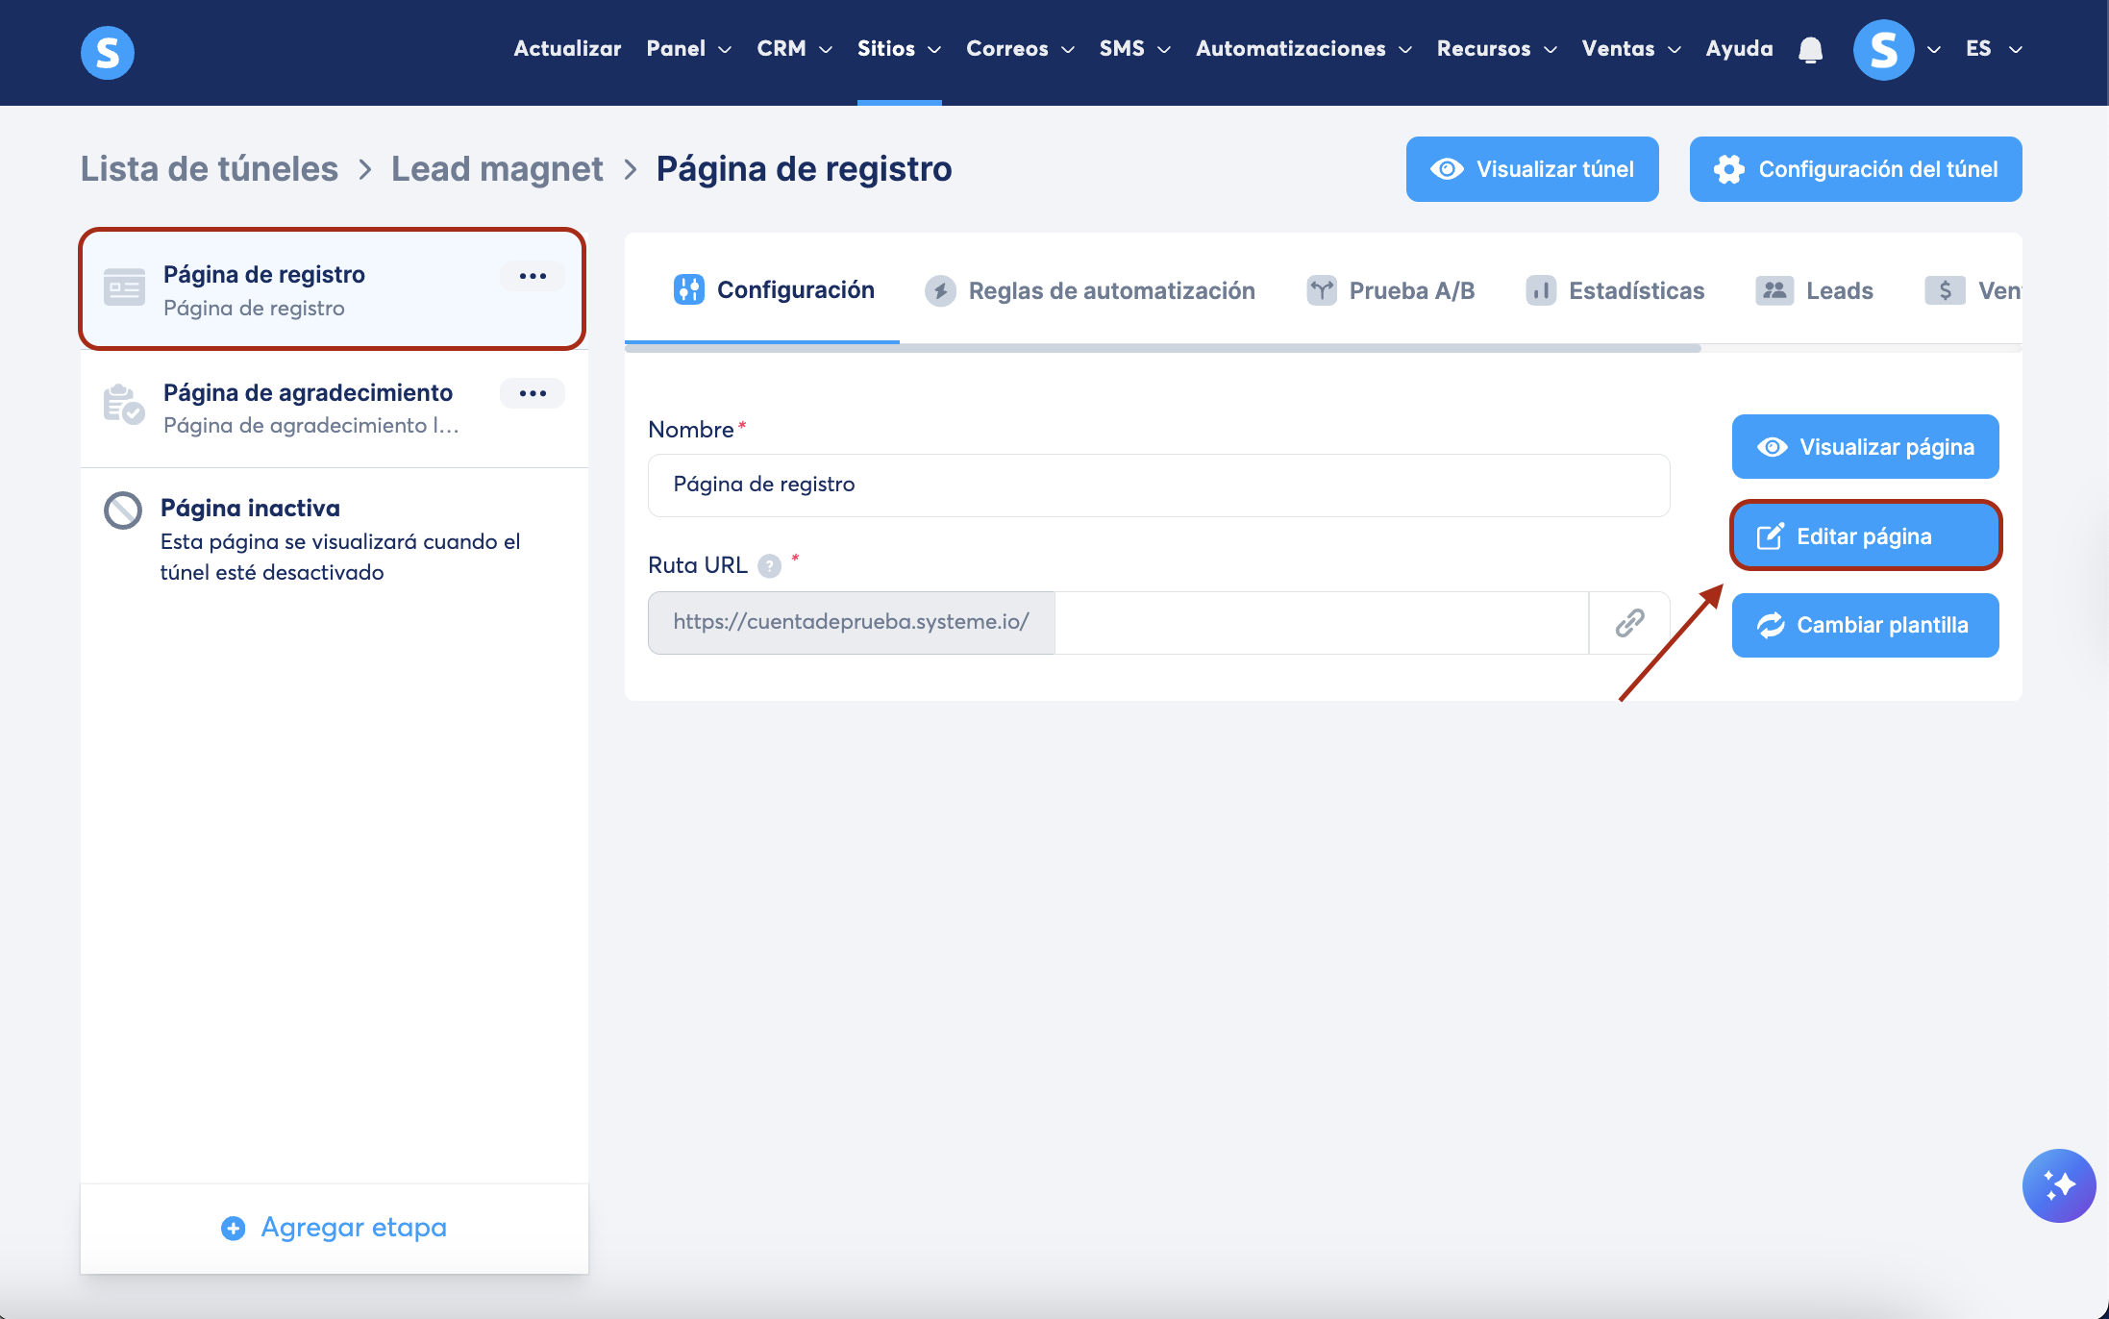Click the copy link icon next to URL field
The width and height of the screenshot is (2109, 1319).
(x=1629, y=623)
